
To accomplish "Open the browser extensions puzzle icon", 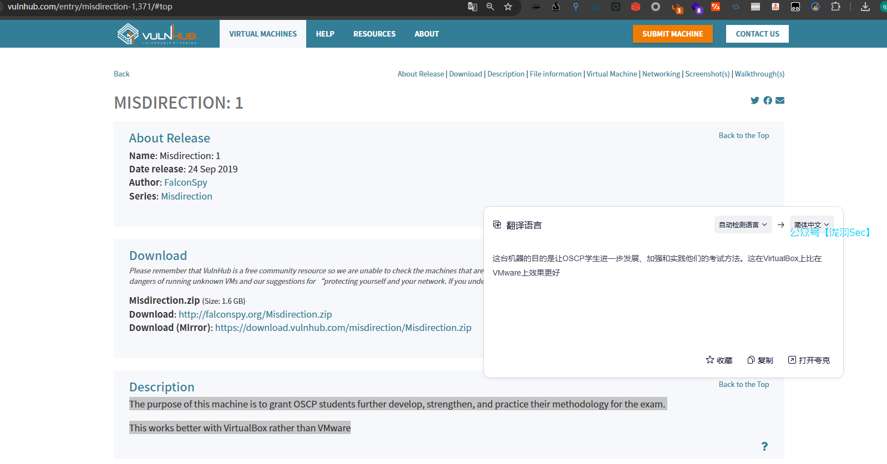I will (x=835, y=7).
